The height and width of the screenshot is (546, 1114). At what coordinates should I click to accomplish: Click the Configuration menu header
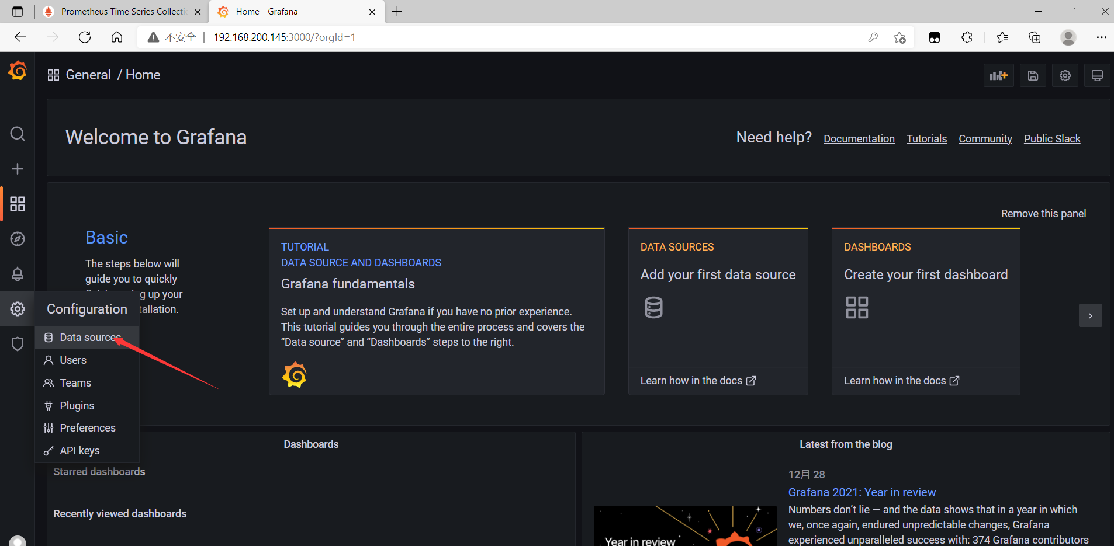tap(87, 309)
